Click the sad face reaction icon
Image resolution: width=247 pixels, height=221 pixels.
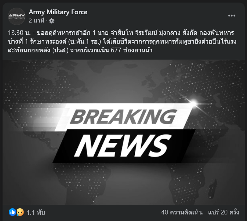(20, 212)
